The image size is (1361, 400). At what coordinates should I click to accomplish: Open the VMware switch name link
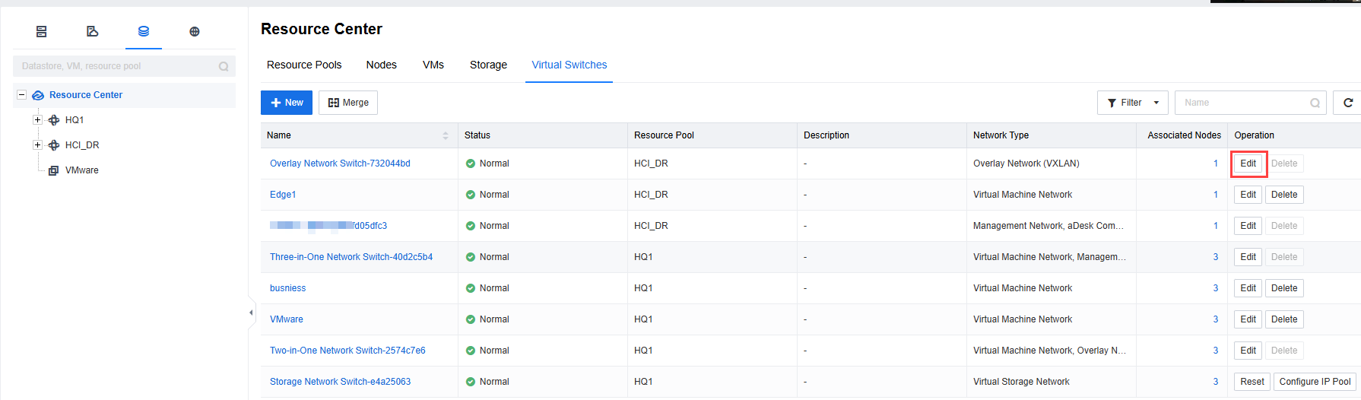pos(287,319)
